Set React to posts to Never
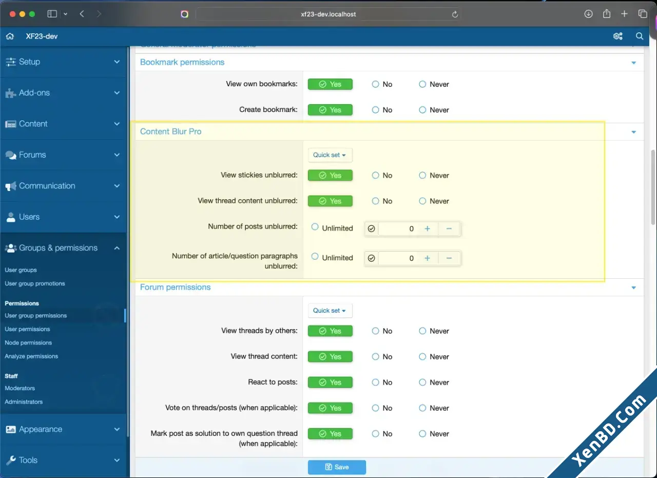The image size is (657, 478). [x=434, y=383]
